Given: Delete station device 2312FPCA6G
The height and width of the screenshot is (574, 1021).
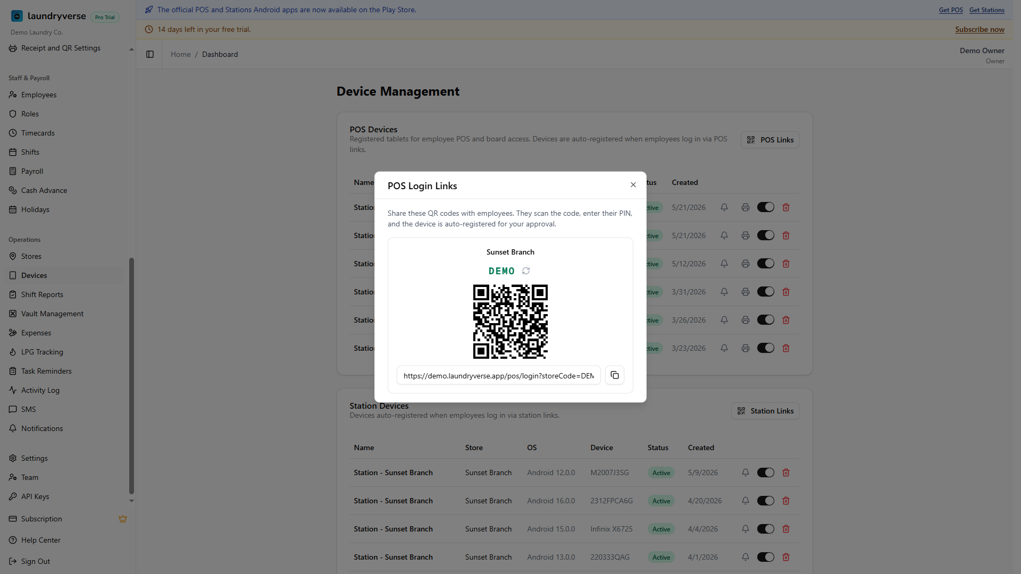Looking at the screenshot, I should [x=786, y=501].
